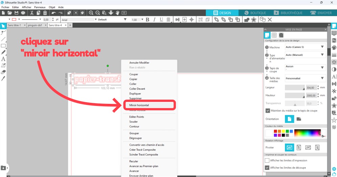Image resolution: width=337 pixels, height=177 pixels.
Task: Open the BOUTIQUE tab
Action: (255, 13)
